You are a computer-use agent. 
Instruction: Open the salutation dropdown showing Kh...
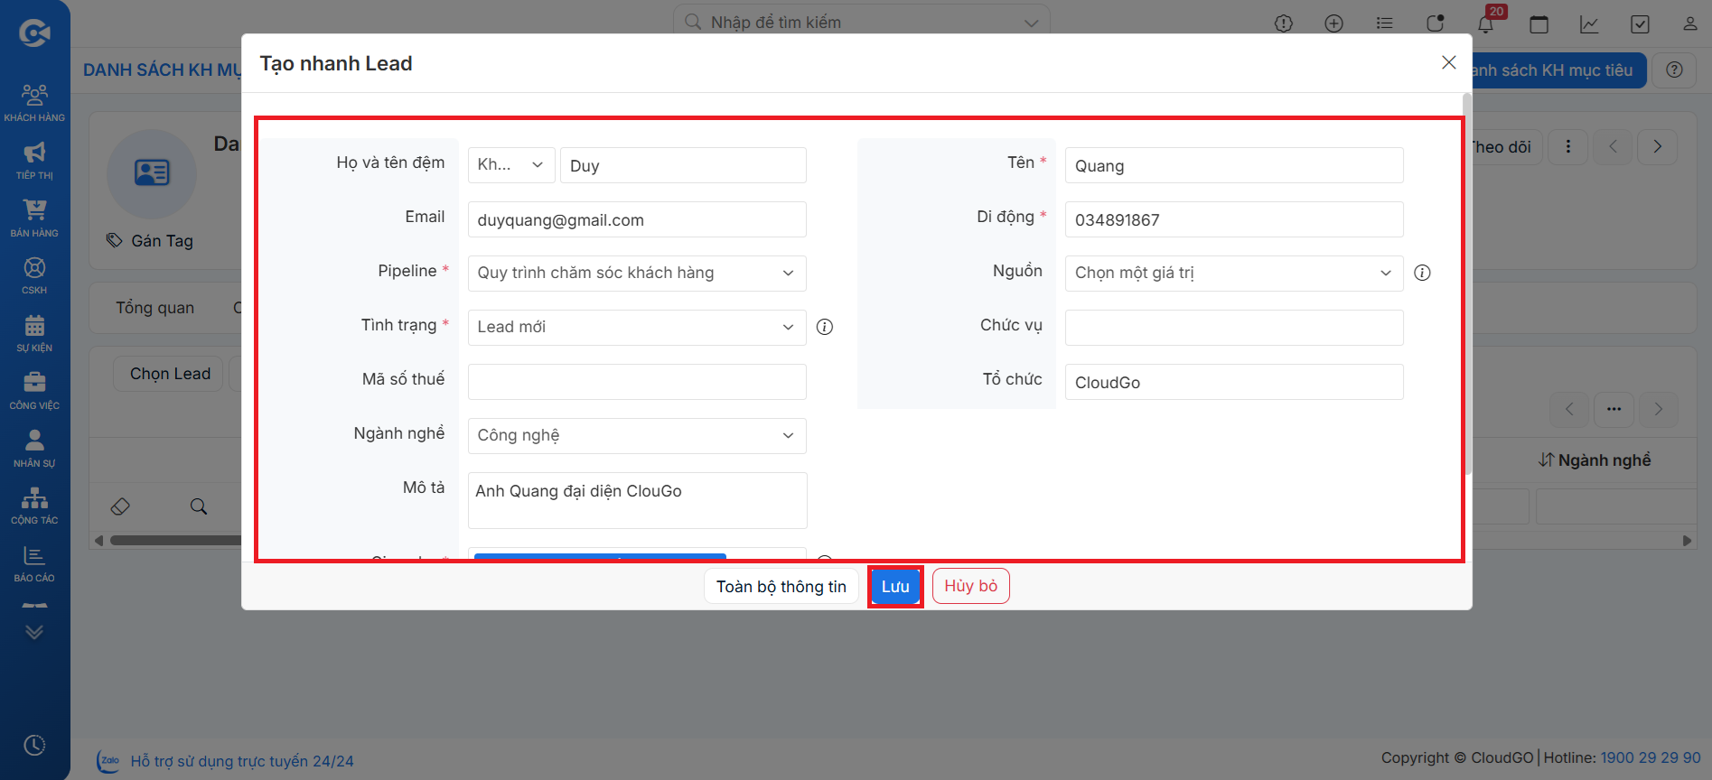[x=511, y=165]
